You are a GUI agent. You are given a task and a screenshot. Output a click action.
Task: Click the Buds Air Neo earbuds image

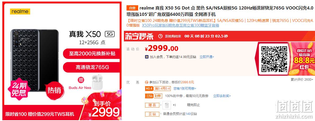point(97,81)
